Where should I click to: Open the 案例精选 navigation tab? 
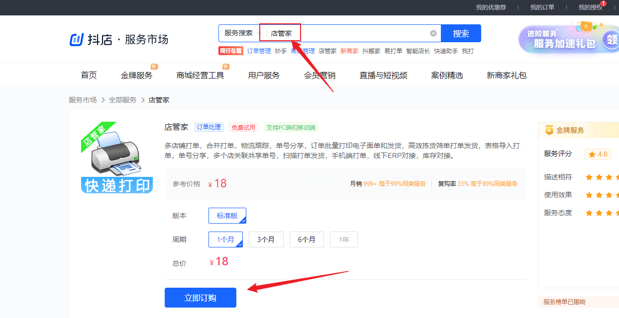click(447, 76)
